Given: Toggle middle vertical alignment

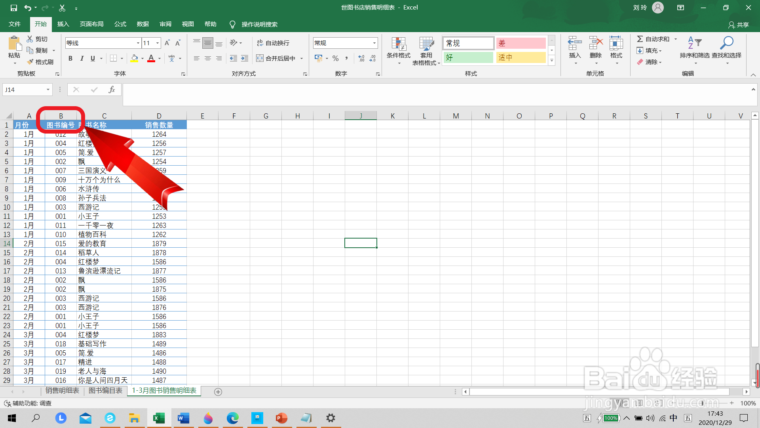Looking at the screenshot, I should pyautogui.click(x=207, y=43).
